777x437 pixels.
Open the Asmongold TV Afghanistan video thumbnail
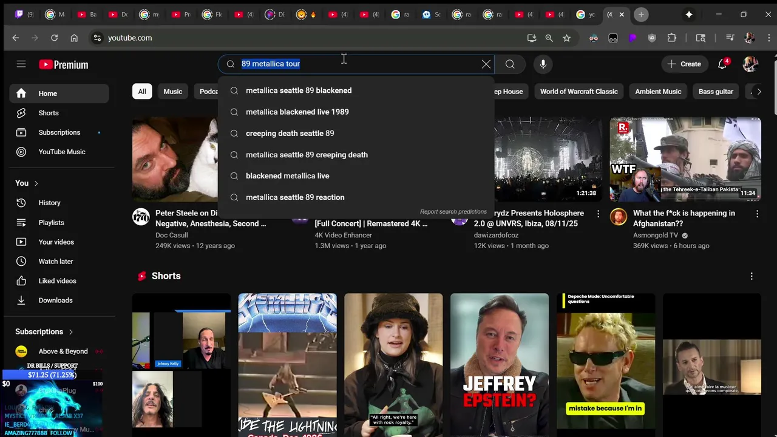coord(685,159)
